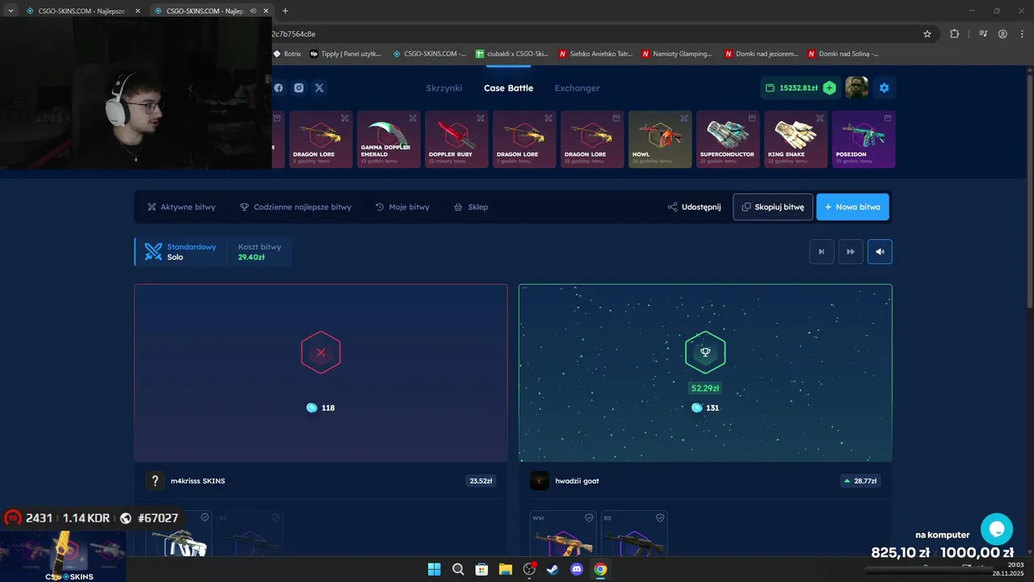1034x582 pixels.
Task: Click the Koszt bitwy 29.40zł value
Action: (251, 257)
